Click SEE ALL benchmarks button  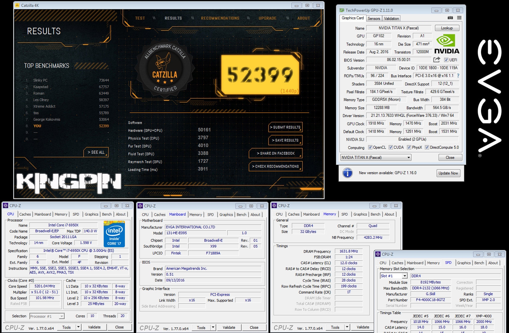point(96,152)
